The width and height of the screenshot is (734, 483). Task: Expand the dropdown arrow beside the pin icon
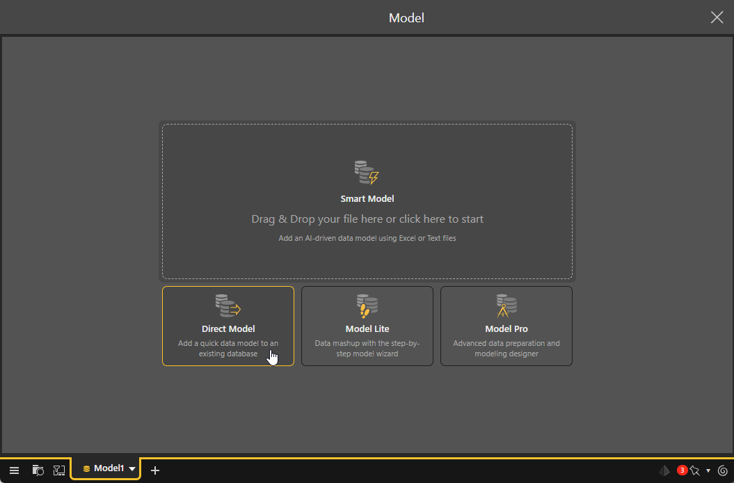click(708, 470)
